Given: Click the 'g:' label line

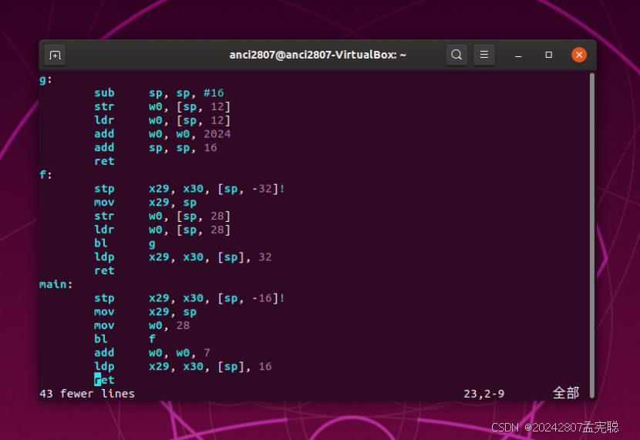Looking at the screenshot, I should (x=45, y=79).
